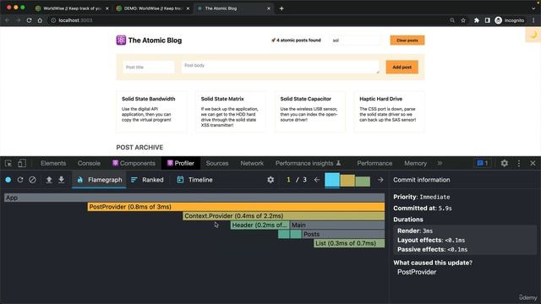Focus the Post body textarea
The height and width of the screenshot is (304, 541).
[x=280, y=67]
